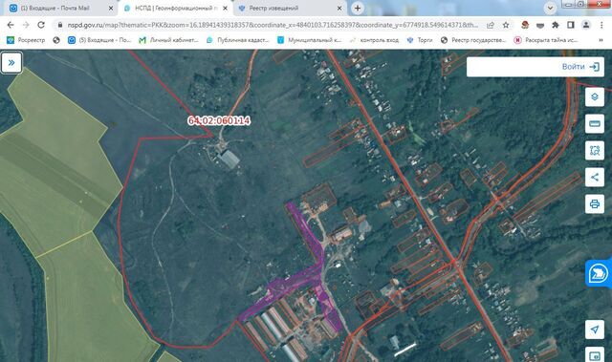Screen dimensions: 612x362
Task: Click the Войти login button
Action: [580, 67]
